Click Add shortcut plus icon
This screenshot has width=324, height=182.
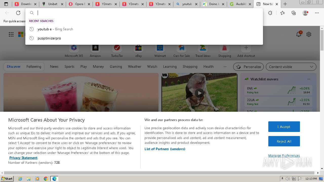(x=246, y=48)
